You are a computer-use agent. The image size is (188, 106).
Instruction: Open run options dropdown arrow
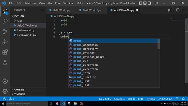point(173,10)
